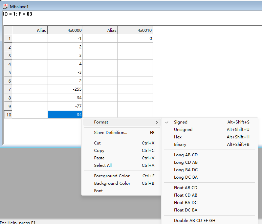
Task: Choose Hex display format
Action: (178, 137)
